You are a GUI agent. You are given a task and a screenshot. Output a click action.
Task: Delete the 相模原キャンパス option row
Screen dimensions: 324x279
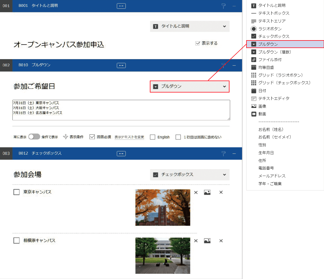(x=221, y=241)
